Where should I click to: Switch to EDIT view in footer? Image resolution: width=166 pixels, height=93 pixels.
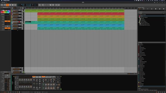[x=11, y=92]
